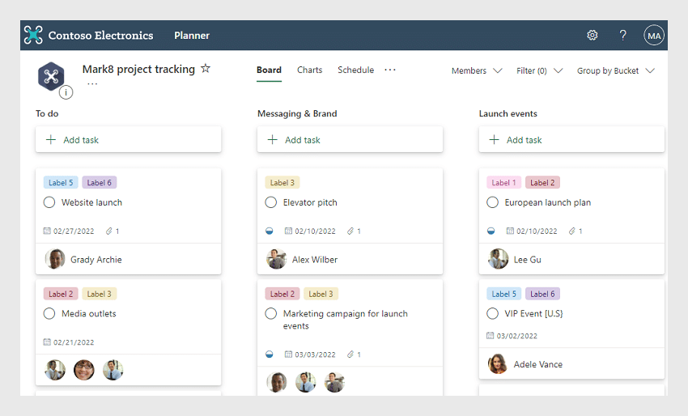Add task in Launch events bucket
688x416 pixels.
click(x=571, y=139)
